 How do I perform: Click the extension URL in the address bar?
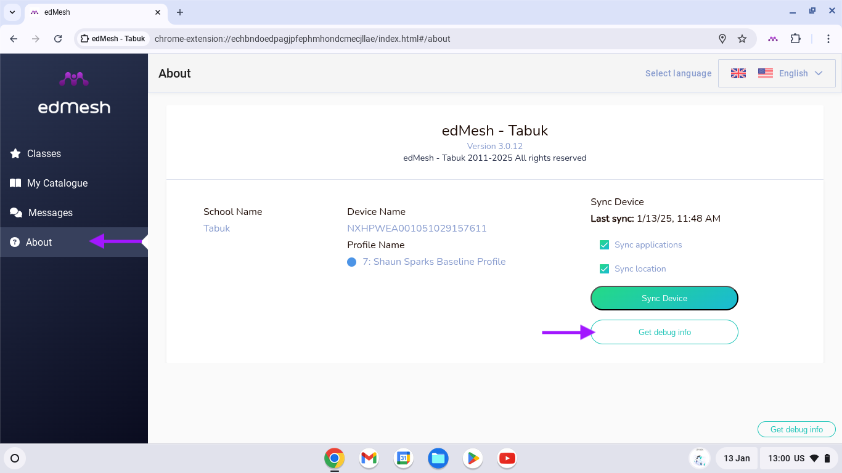303,39
